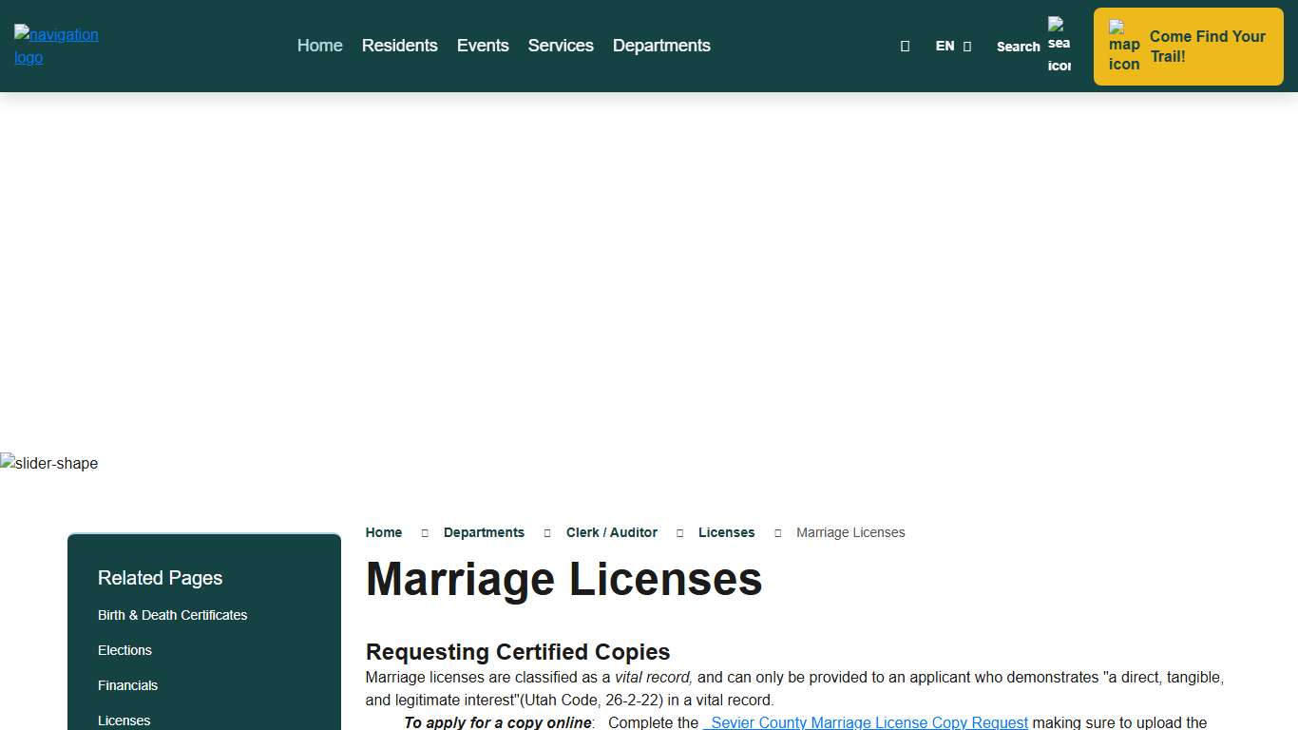Viewport: 1298px width, 730px height.
Task: Click the Search label in header
Action: click(1018, 47)
